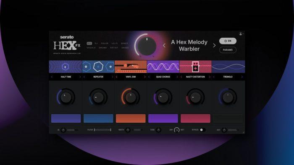The height and width of the screenshot is (165, 294).
Task: Toggle the Repeater slot pad
Action: pyautogui.click(x=98, y=118)
